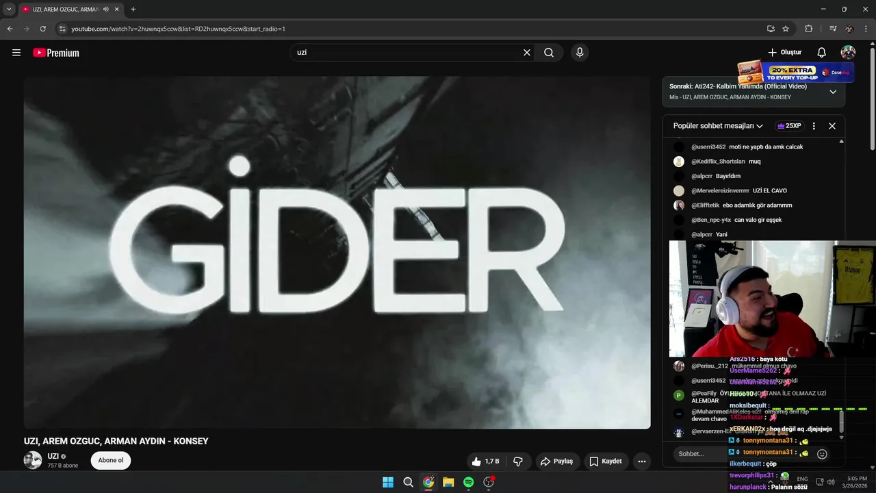This screenshot has height=493, width=876.
Task: Open Chrome three-dot menu
Action: coord(866,29)
